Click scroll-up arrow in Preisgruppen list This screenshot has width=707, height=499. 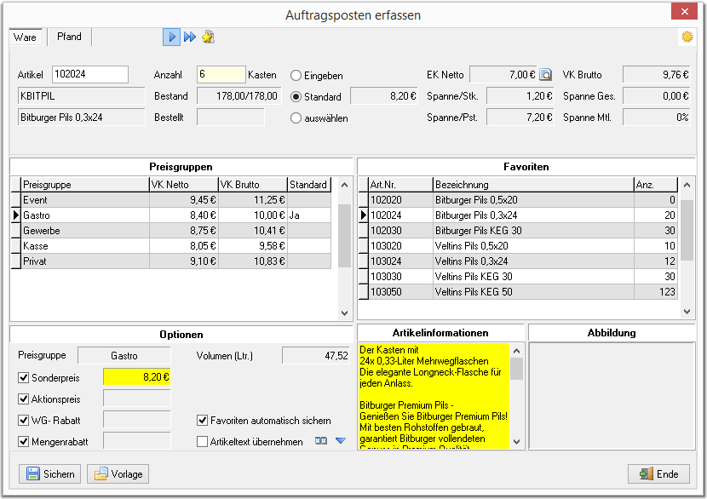pyautogui.click(x=344, y=185)
